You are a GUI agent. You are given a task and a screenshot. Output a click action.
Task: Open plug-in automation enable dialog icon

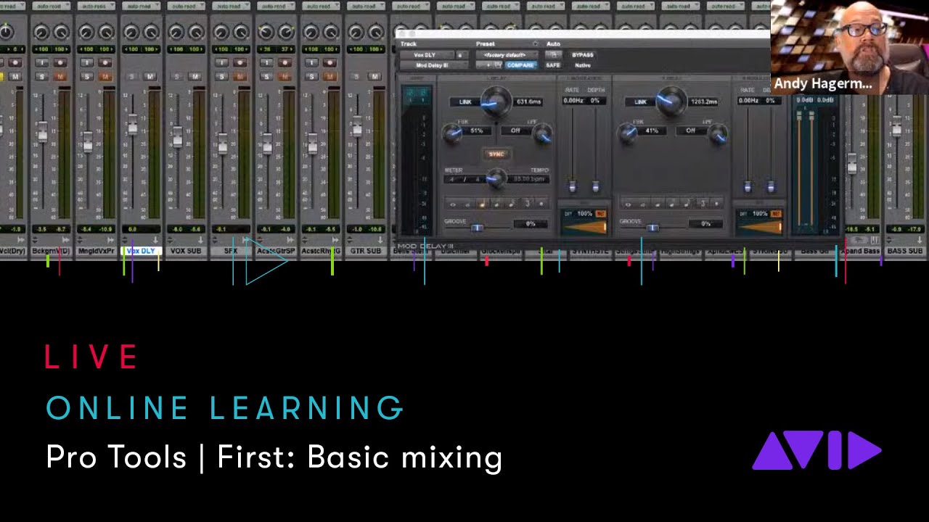(x=554, y=55)
